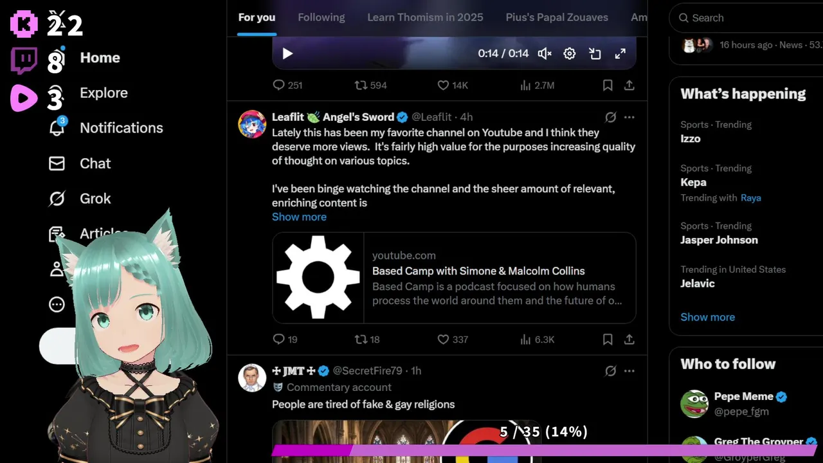Viewport: 823px width, 463px height.
Task: Open the more options menu on Leaflit's post
Action: (629, 117)
